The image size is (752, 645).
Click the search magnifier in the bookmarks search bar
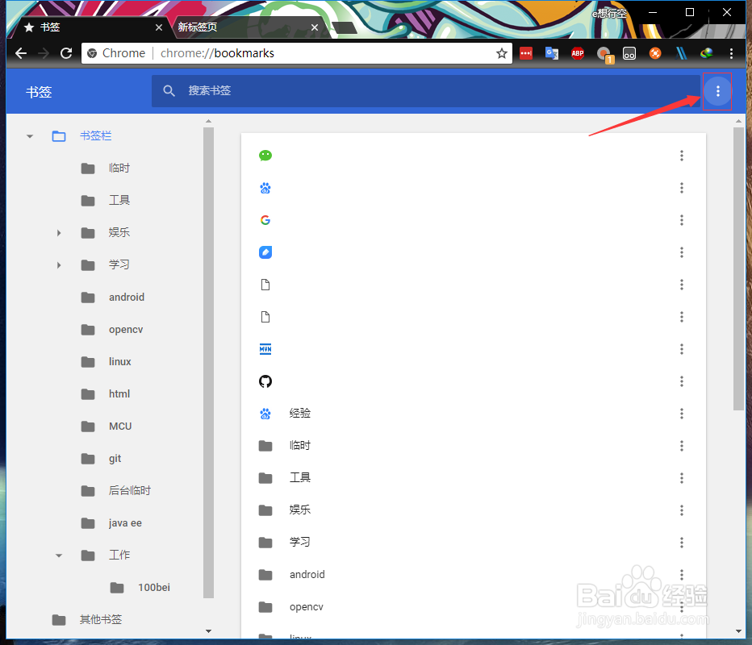(x=169, y=91)
